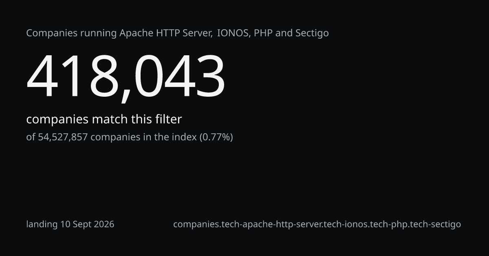Click 'Companies running' at the heading's start
This screenshot has width=489, height=256.
pyautogui.click(x=71, y=33)
